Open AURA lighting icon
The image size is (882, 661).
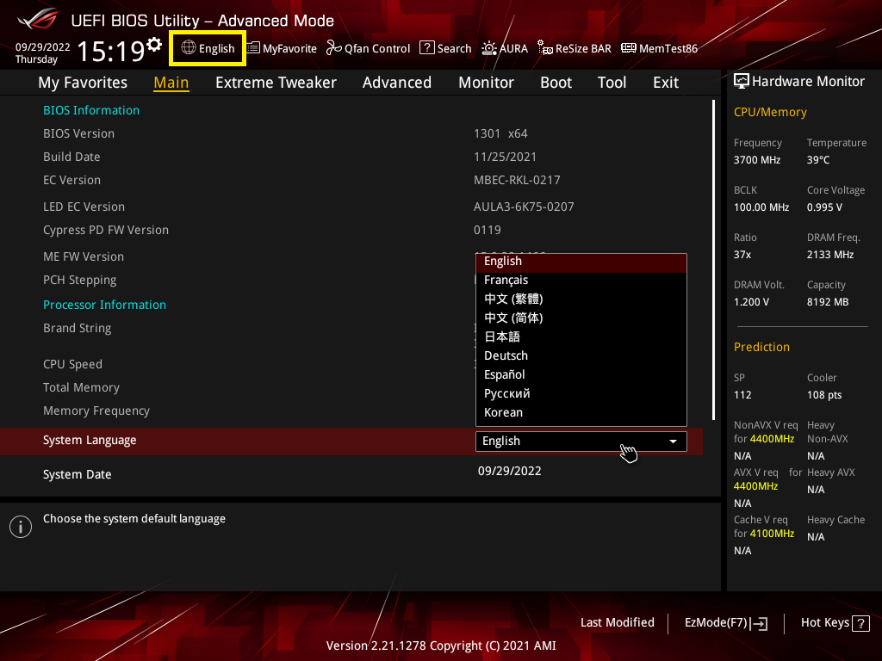[489, 48]
